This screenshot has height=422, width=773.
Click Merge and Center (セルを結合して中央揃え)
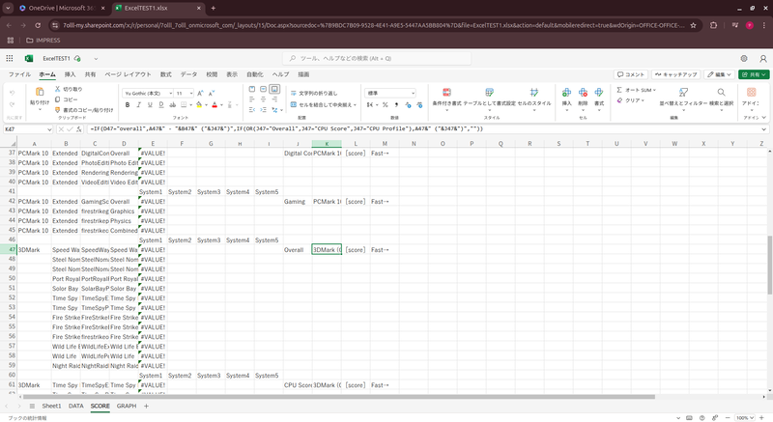(323, 104)
